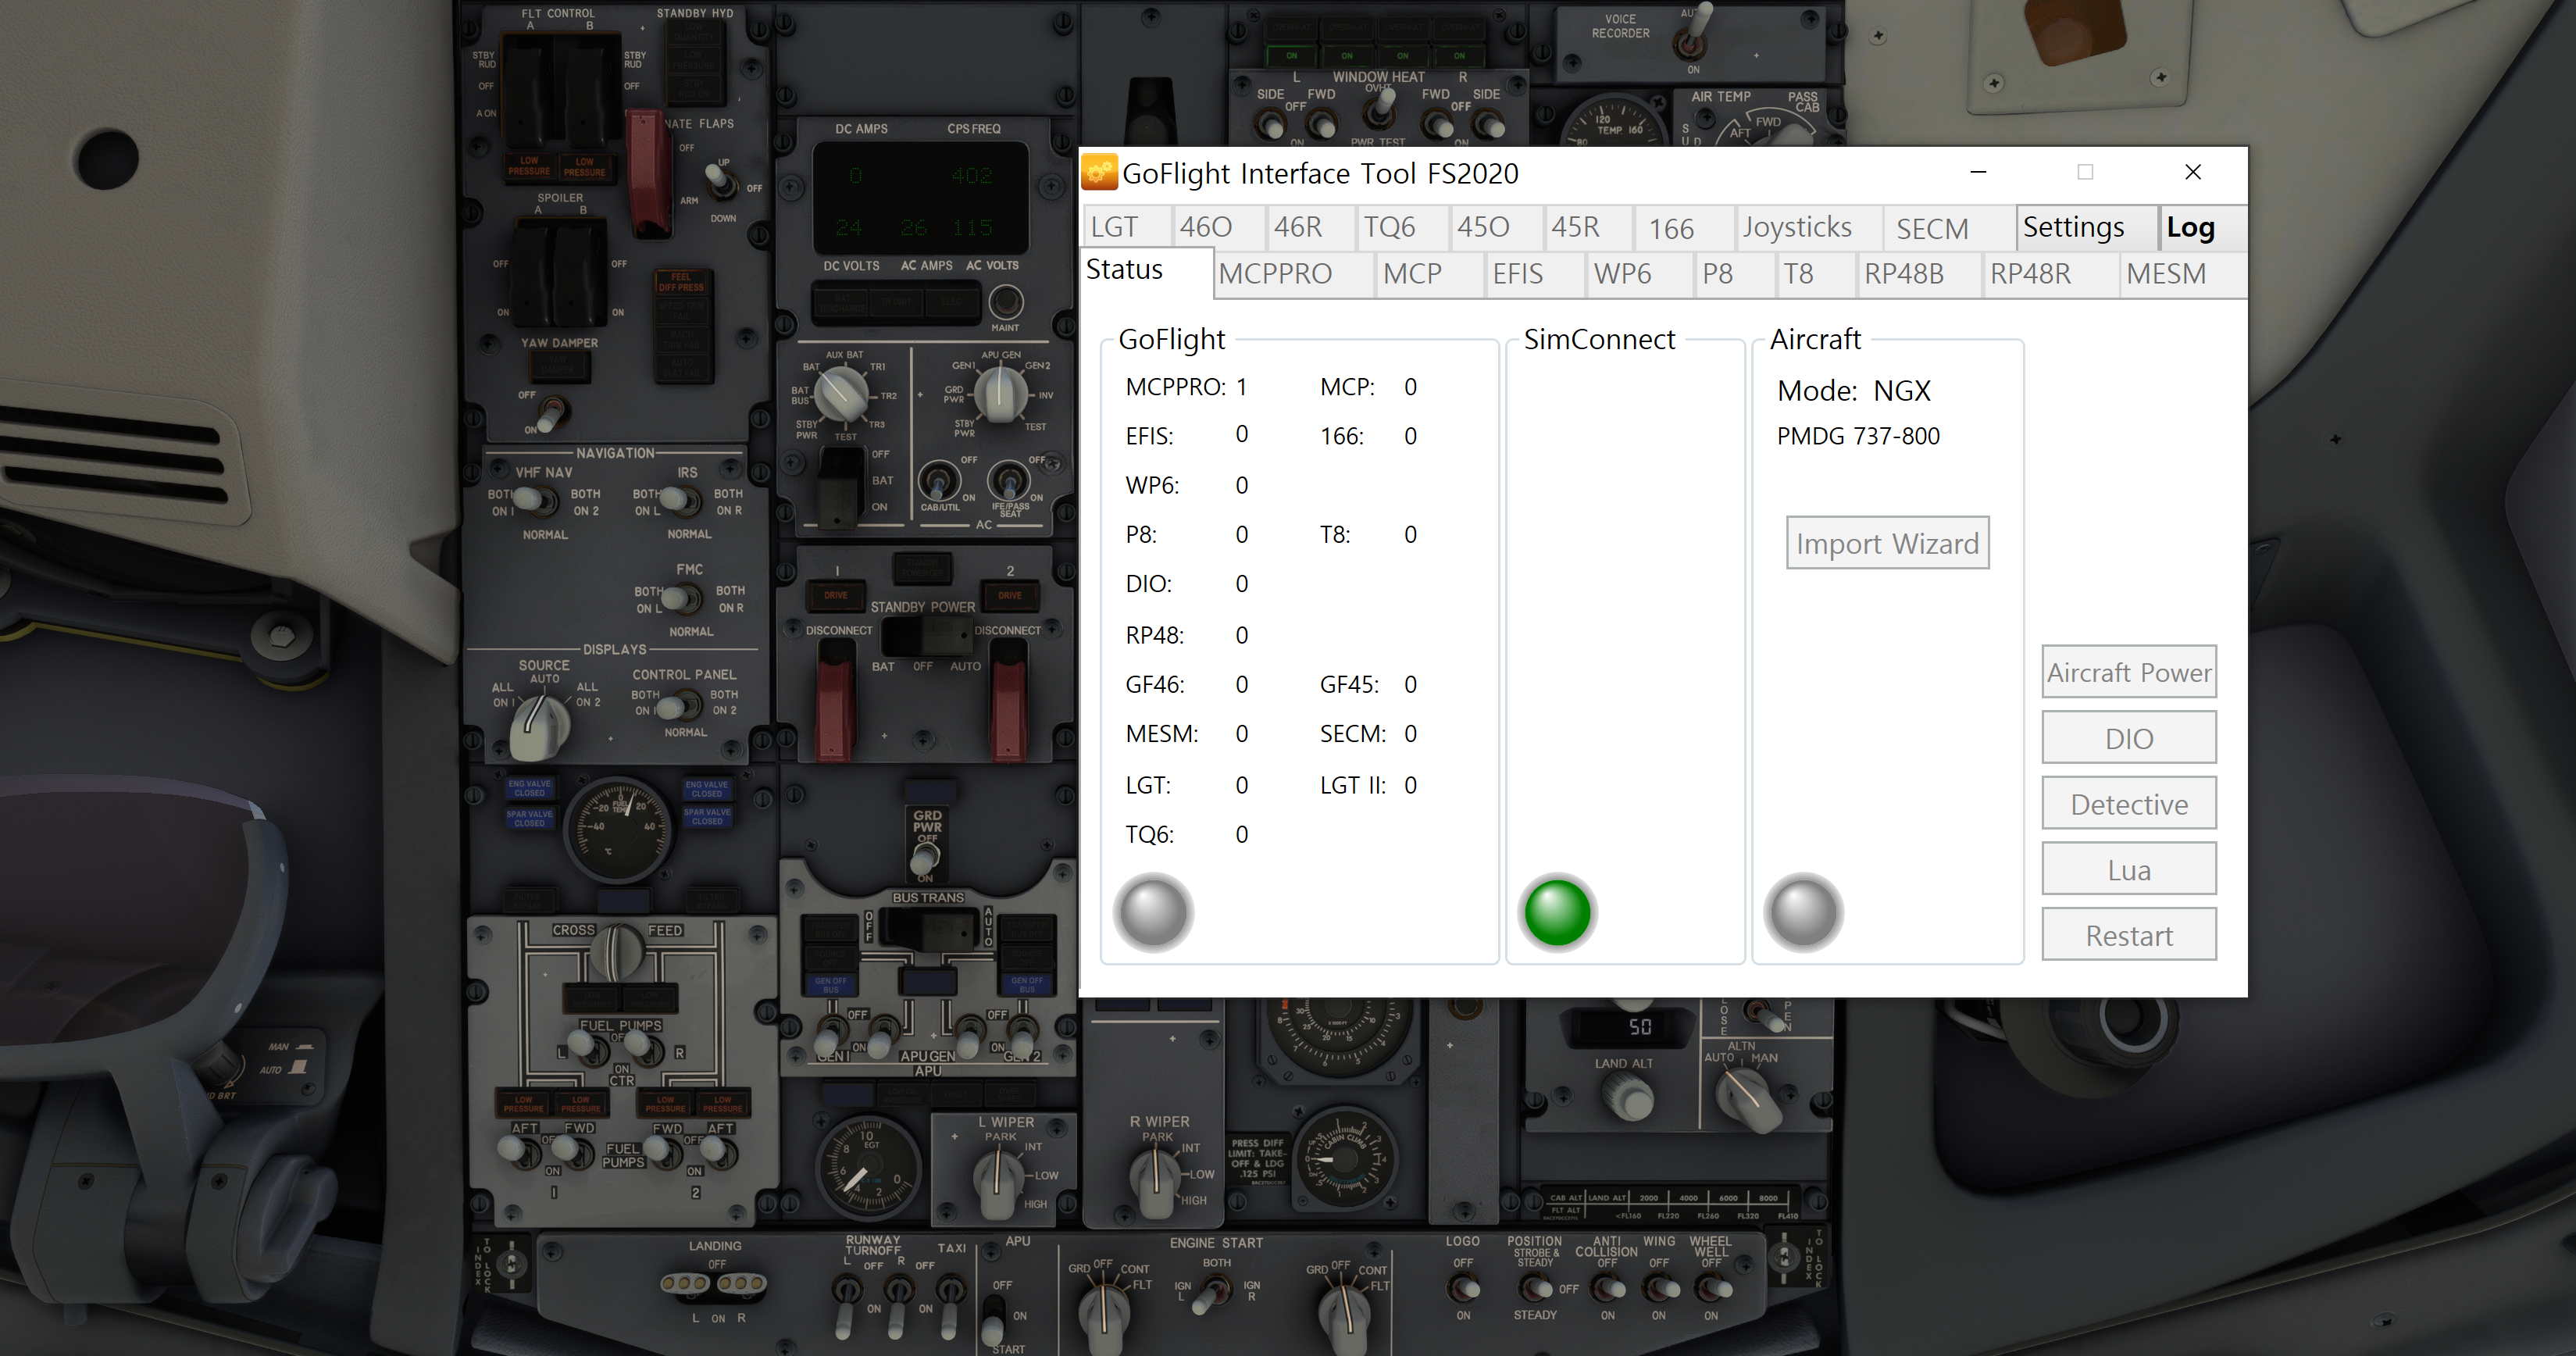Turn the R WIPER selector knob

coord(1155,1181)
